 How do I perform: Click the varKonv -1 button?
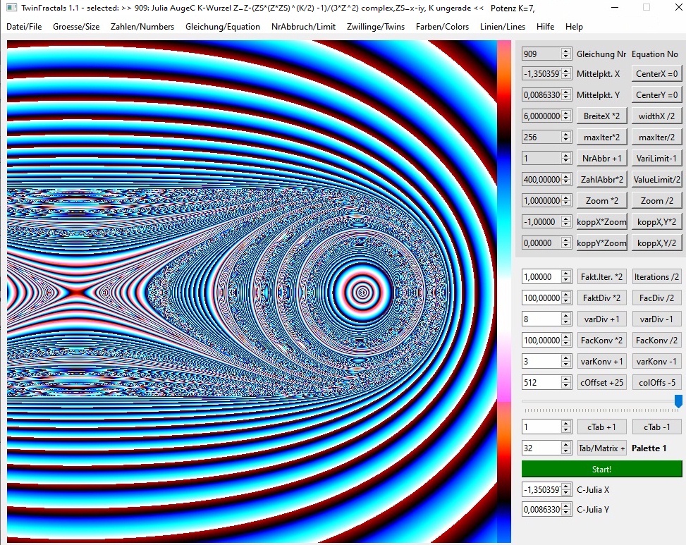coord(656,361)
